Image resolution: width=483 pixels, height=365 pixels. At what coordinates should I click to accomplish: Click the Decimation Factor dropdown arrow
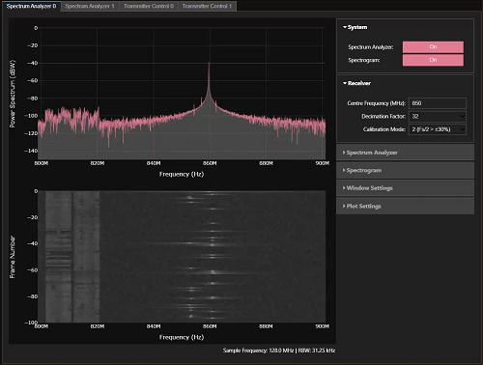[462, 117]
